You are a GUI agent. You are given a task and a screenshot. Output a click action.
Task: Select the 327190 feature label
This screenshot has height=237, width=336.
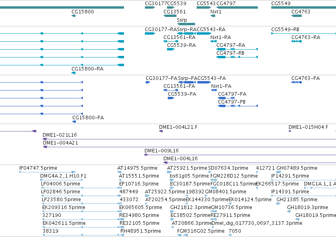52,215
